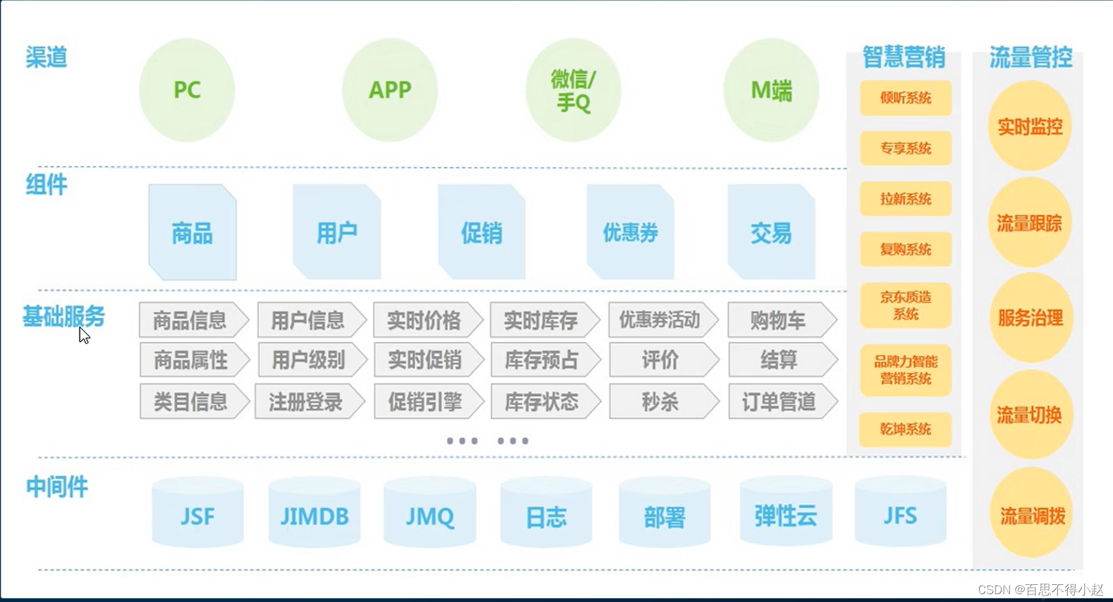Image resolution: width=1113 pixels, height=602 pixels.
Task: Click the 倾听系统 box
Action: (x=906, y=98)
